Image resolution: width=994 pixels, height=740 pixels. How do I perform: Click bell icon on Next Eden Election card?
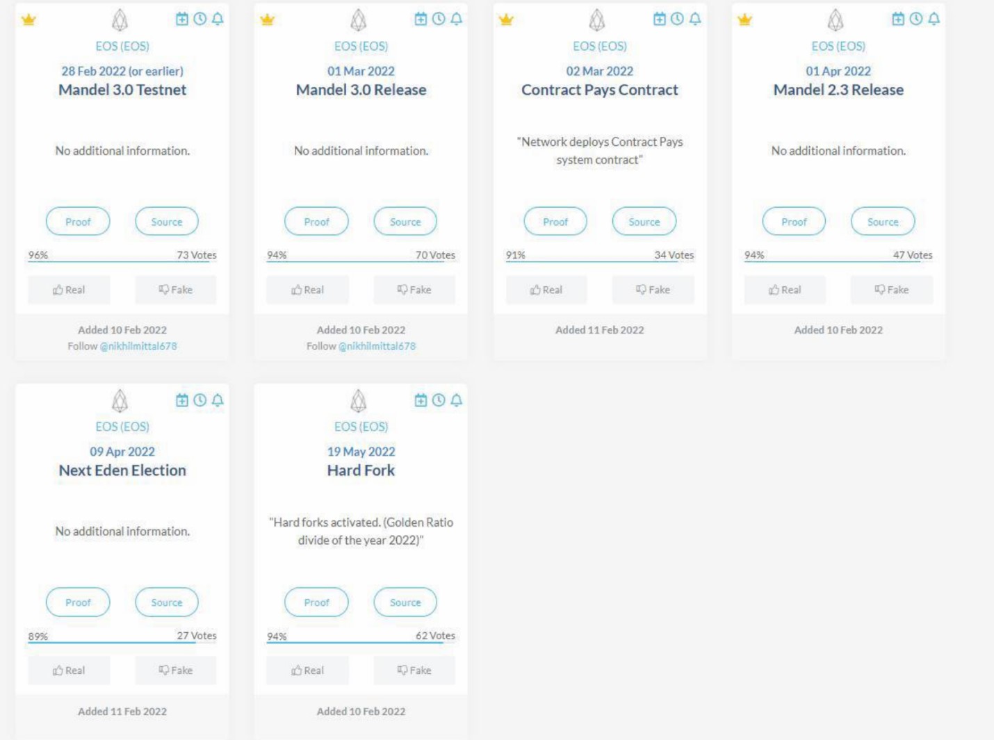tap(218, 400)
